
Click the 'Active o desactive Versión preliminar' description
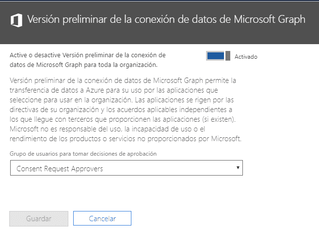88,60
